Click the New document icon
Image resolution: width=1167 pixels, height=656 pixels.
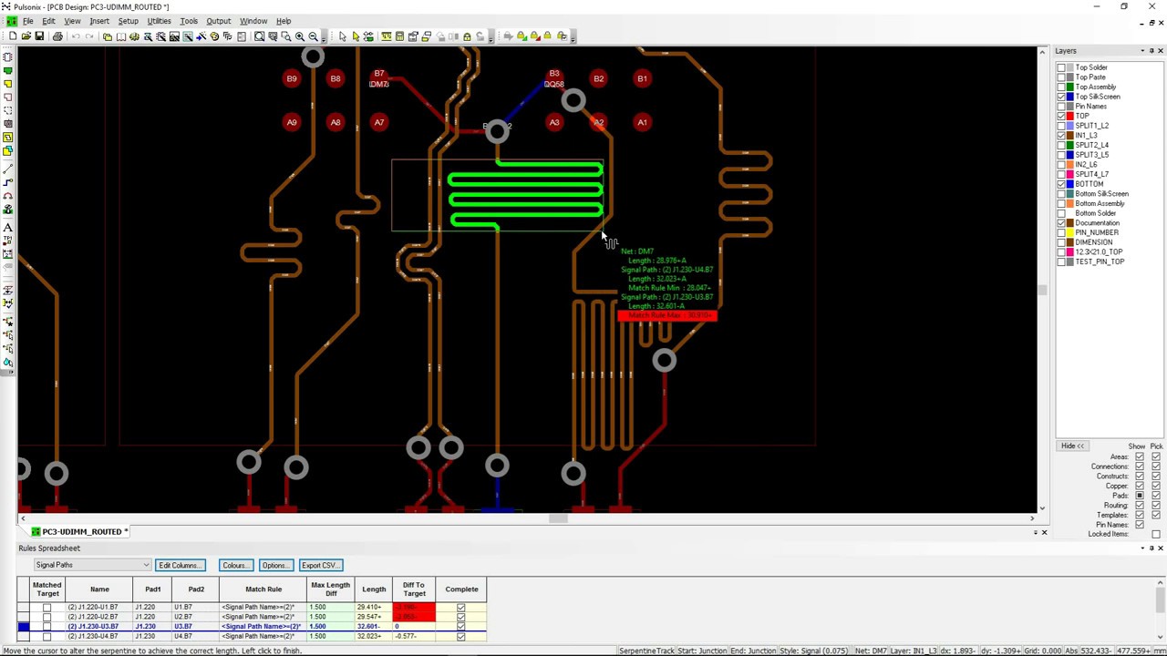13,36
